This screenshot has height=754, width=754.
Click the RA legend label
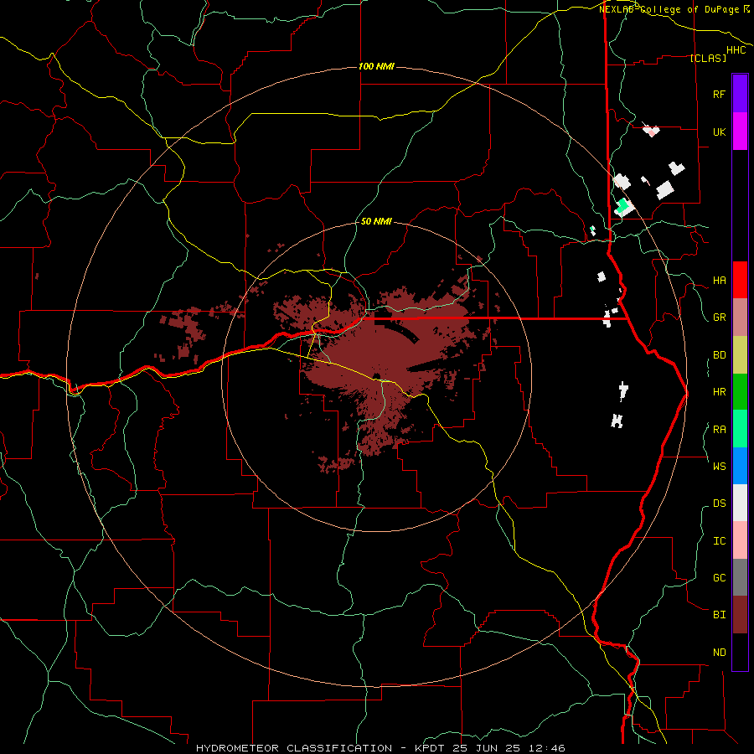719,430
